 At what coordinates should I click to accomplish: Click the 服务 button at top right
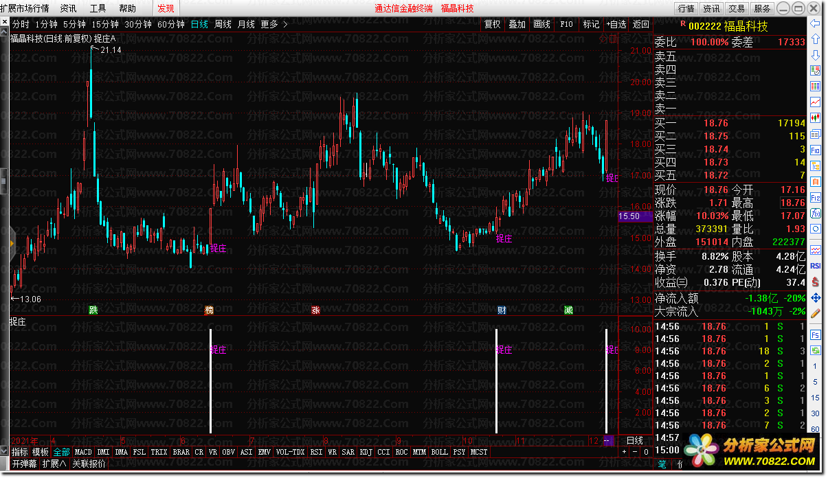tap(762, 8)
